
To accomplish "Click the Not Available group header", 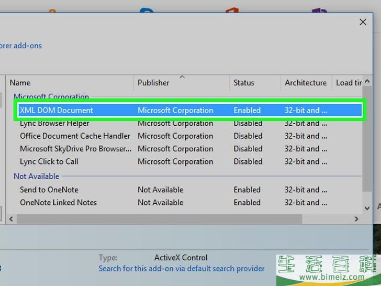I will pos(37,177).
